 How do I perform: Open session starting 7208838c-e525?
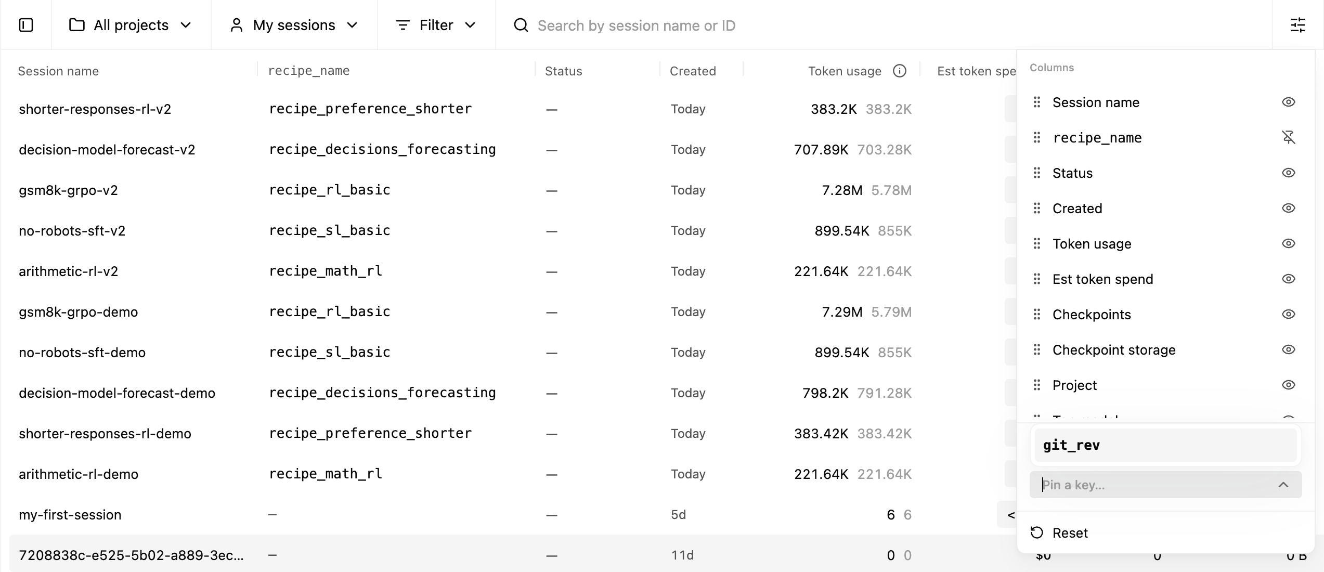pyautogui.click(x=131, y=555)
